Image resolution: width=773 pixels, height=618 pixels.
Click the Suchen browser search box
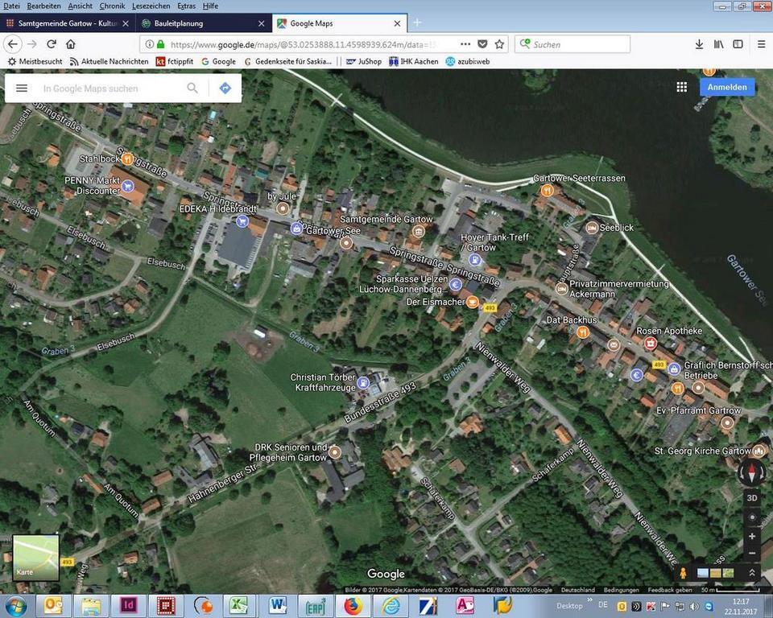tap(573, 44)
